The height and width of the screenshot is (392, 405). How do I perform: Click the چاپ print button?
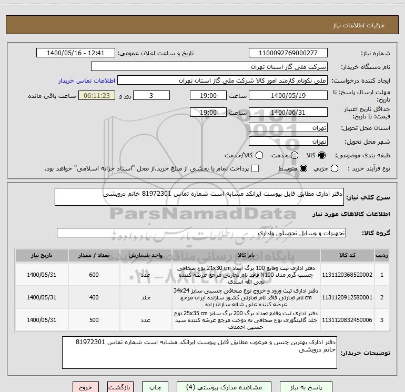[x=155, y=387]
